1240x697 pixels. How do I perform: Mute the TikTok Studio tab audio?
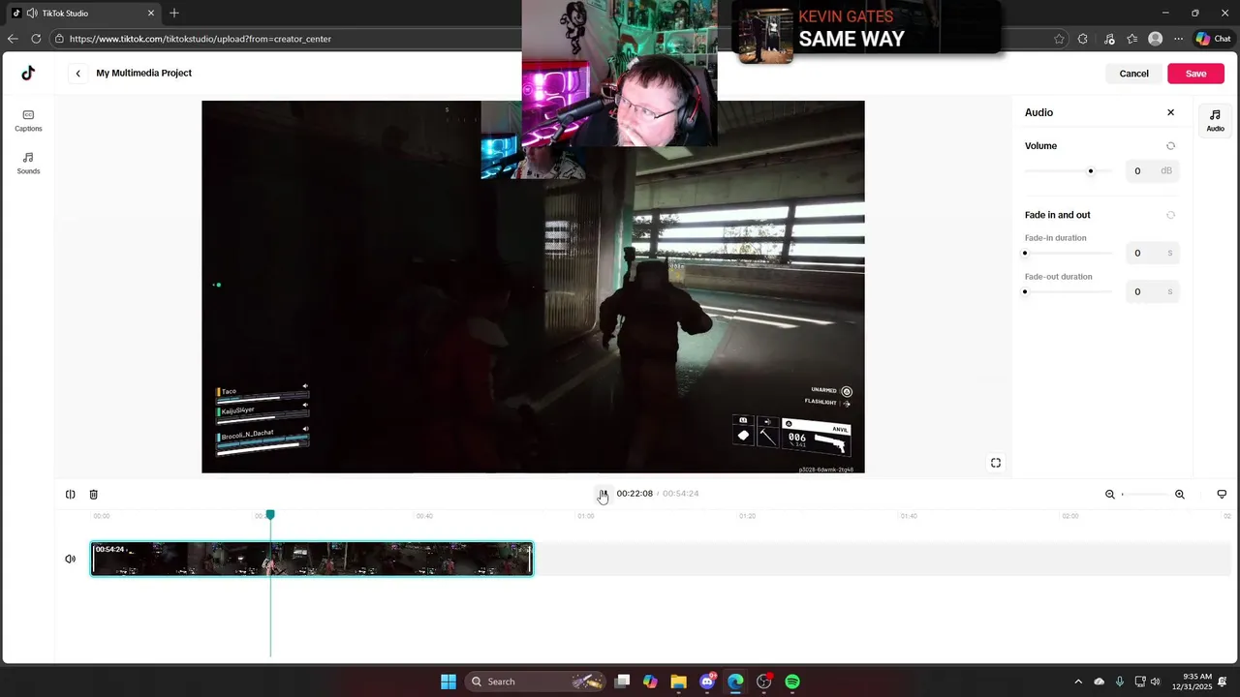coord(32,14)
